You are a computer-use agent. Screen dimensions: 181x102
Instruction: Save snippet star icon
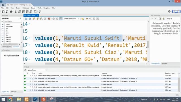click(83, 19)
